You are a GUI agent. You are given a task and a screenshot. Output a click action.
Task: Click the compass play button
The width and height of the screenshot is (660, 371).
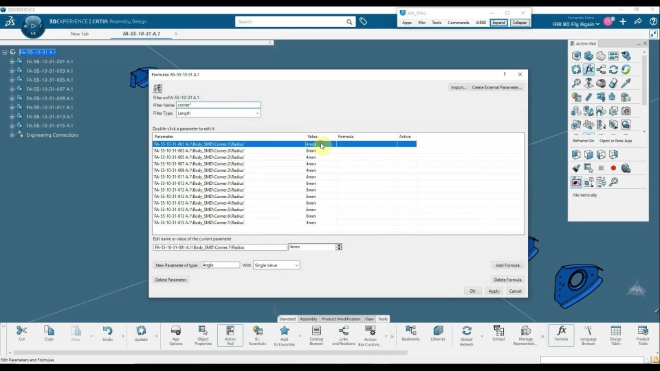tap(33, 26)
